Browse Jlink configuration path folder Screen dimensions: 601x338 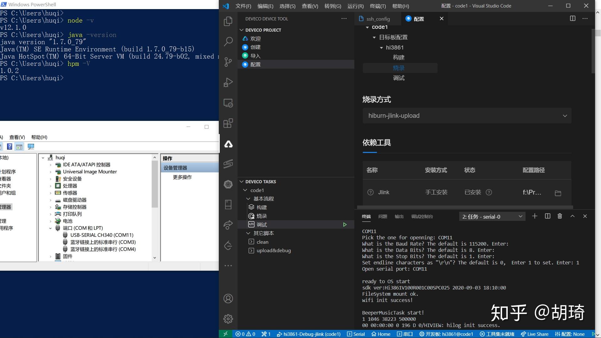click(558, 193)
